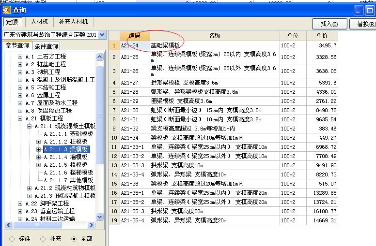376x246 pixels.
Task: Select row 拱形梁 支模高度20m
Action: tap(223, 211)
